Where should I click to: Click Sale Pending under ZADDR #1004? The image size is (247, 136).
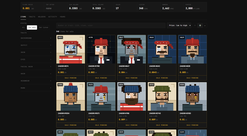click(x=71, y=125)
